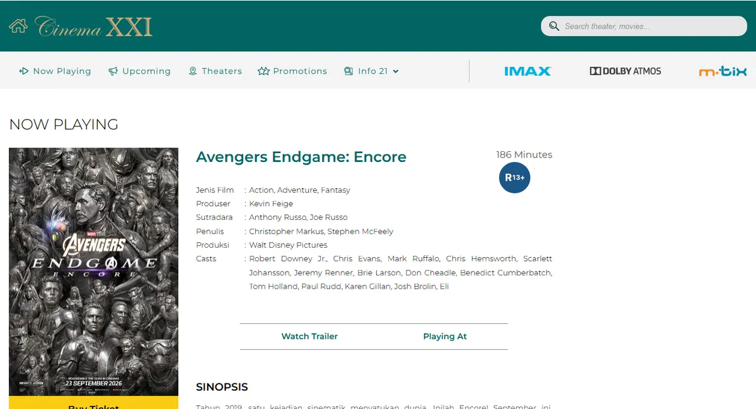Open the Dolby Atmos logo link

[x=626, y=71]
